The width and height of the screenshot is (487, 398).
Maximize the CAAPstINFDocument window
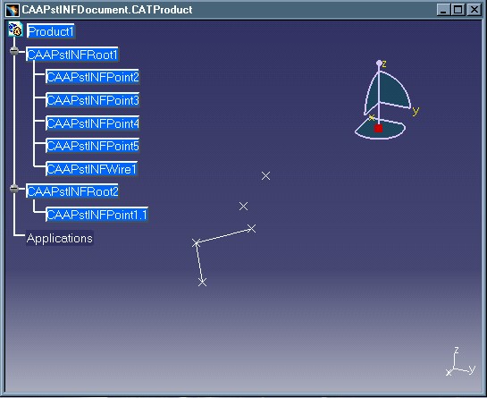pos(458,10)
